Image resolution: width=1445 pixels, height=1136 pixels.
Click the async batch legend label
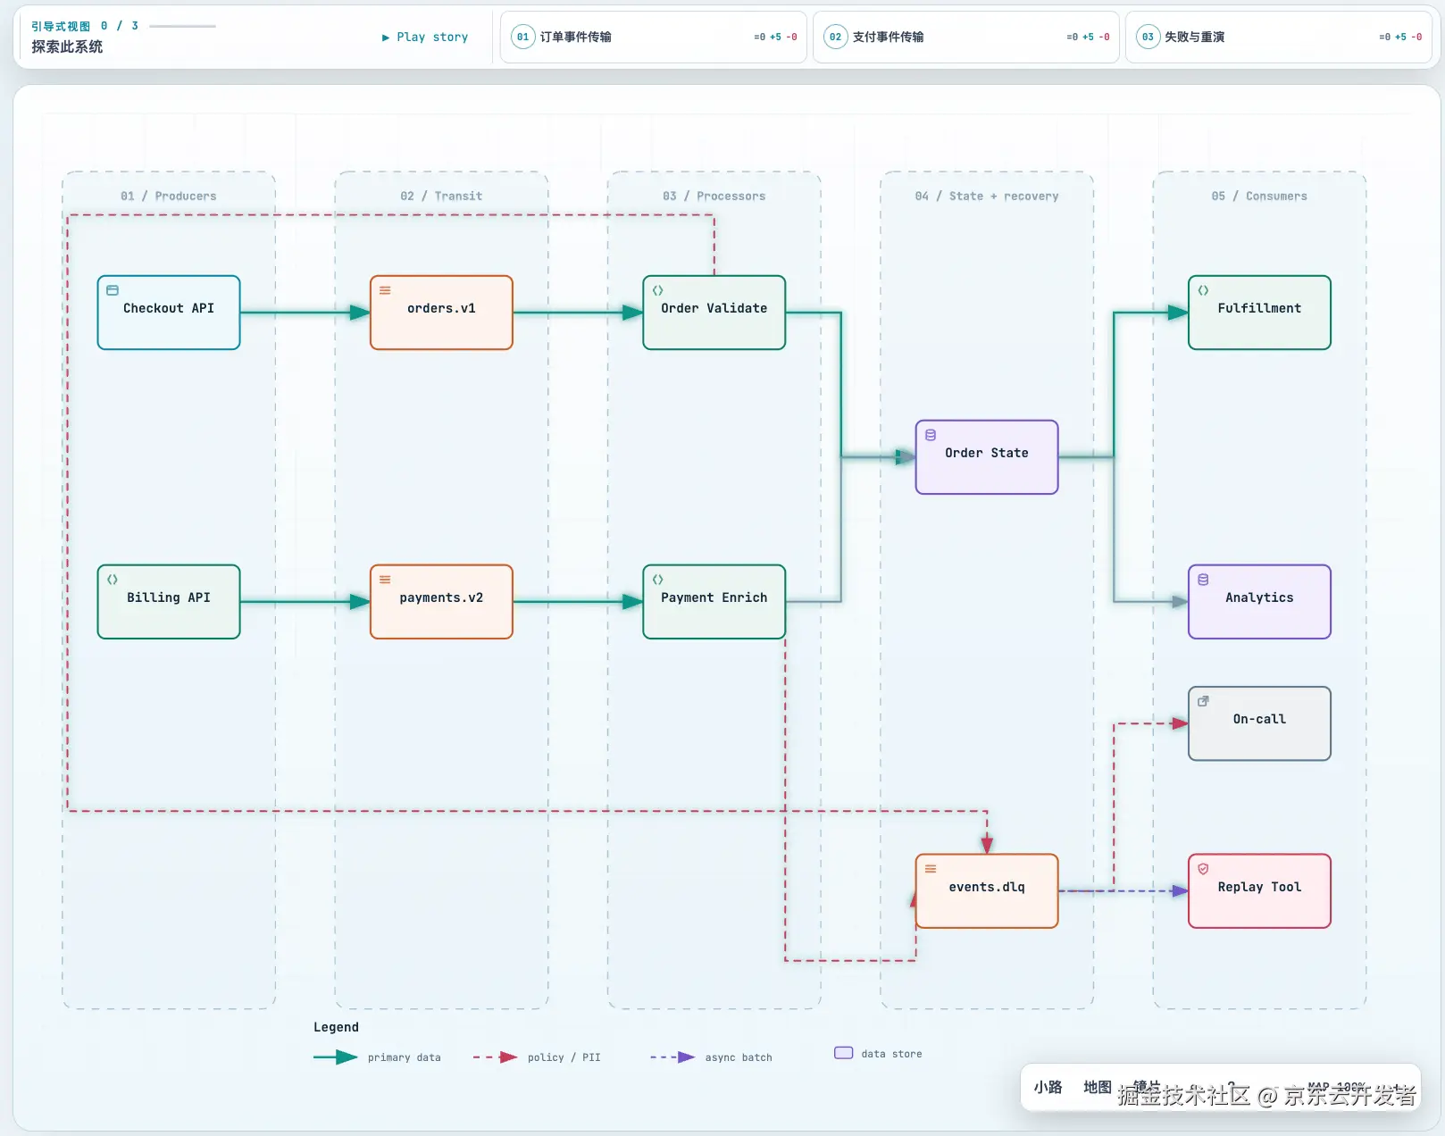click(739, 1057)
